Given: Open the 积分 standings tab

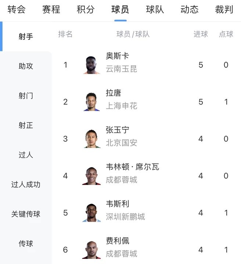Looking at the screenshot, I should pos(86,10).
